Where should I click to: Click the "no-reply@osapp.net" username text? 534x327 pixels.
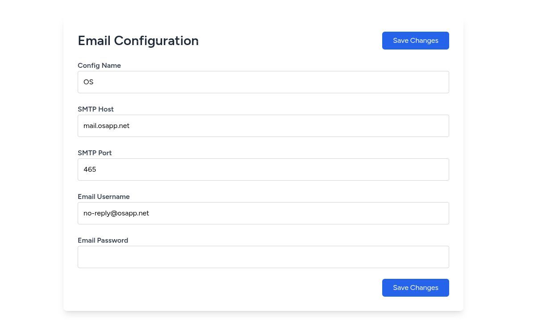116,213
